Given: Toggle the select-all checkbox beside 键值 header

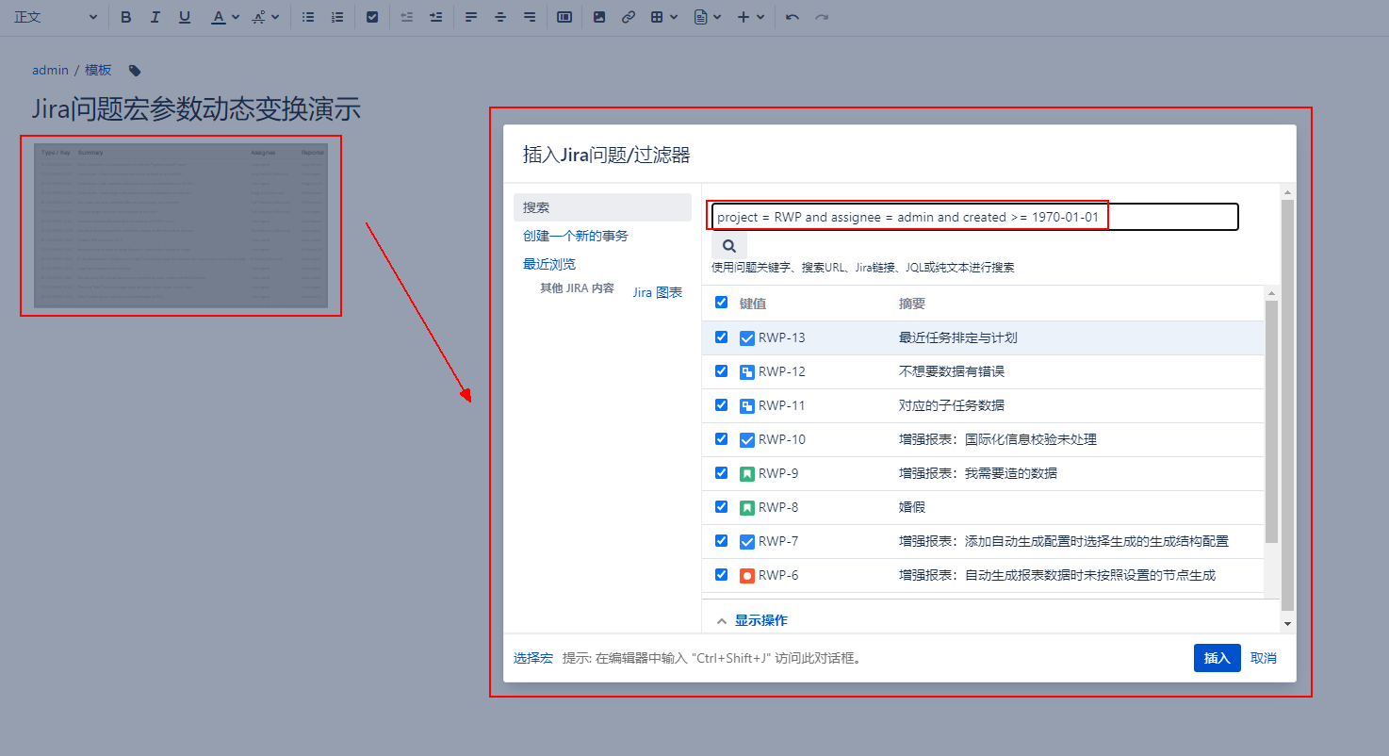Looking at the screenshot, I should pos(722,303).
